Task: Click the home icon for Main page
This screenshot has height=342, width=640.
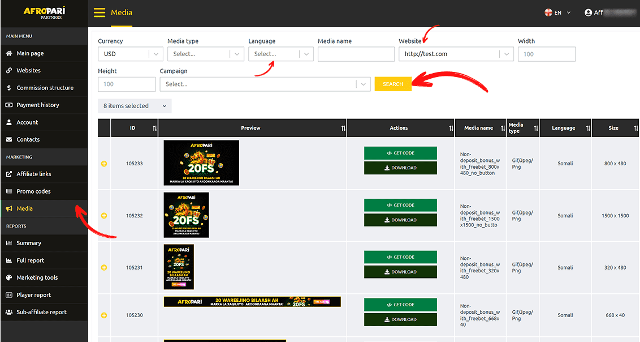Action: click(x=9, y=53)
